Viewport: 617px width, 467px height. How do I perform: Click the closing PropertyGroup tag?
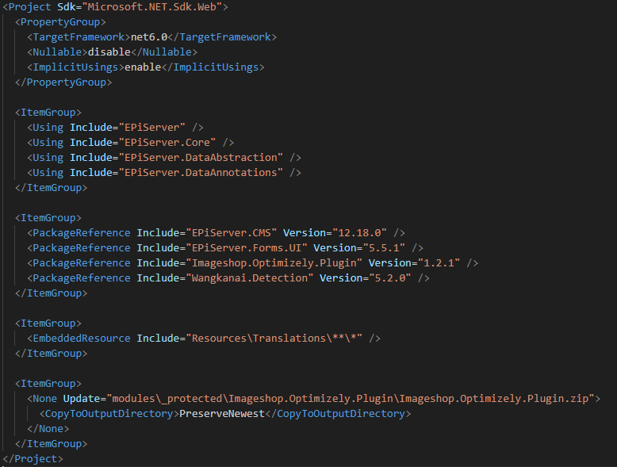click(x=63, y=82)
